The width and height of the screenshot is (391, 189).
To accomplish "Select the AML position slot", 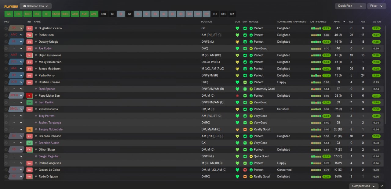I will pos(94,14).
